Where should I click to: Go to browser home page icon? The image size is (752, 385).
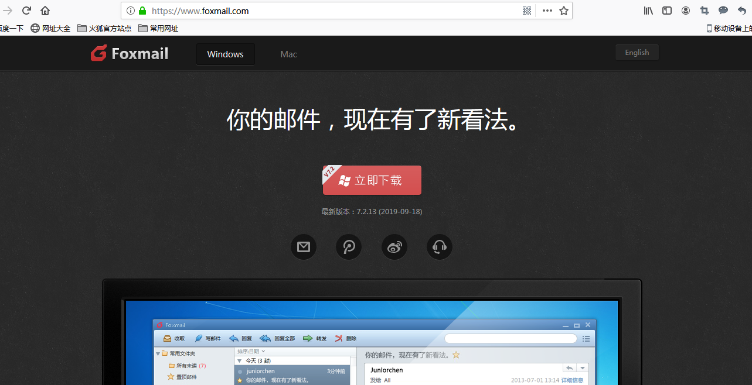pyautogui.click(x=45, y=11)
